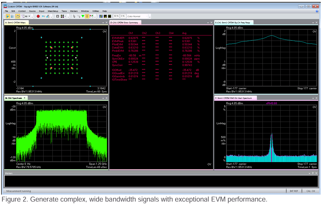Open the MeasSetup menu
Viewport: 323px width, 205px height.
tap(53, 11)
